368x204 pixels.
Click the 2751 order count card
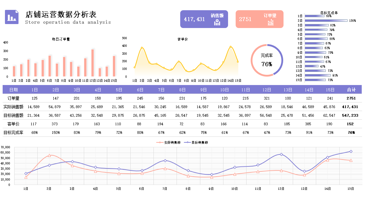coord(259,19)
